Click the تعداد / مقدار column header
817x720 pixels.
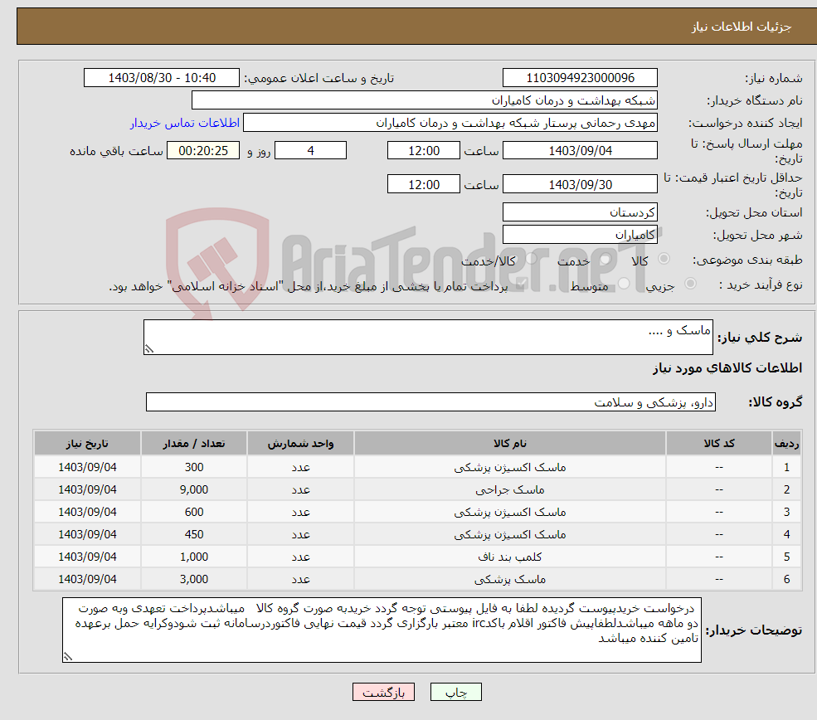pos(194,443)
